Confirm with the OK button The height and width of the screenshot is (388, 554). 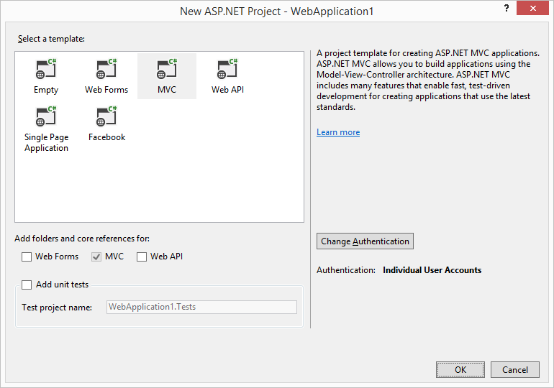click(460, 369)
